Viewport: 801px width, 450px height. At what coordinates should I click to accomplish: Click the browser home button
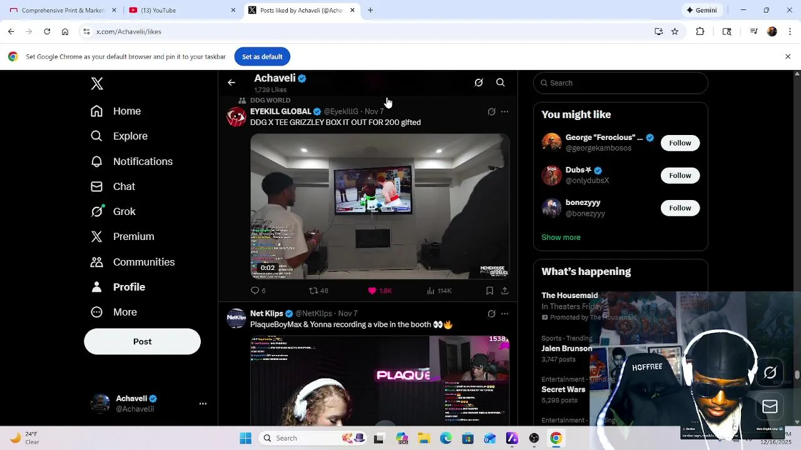tap(65, 31)
